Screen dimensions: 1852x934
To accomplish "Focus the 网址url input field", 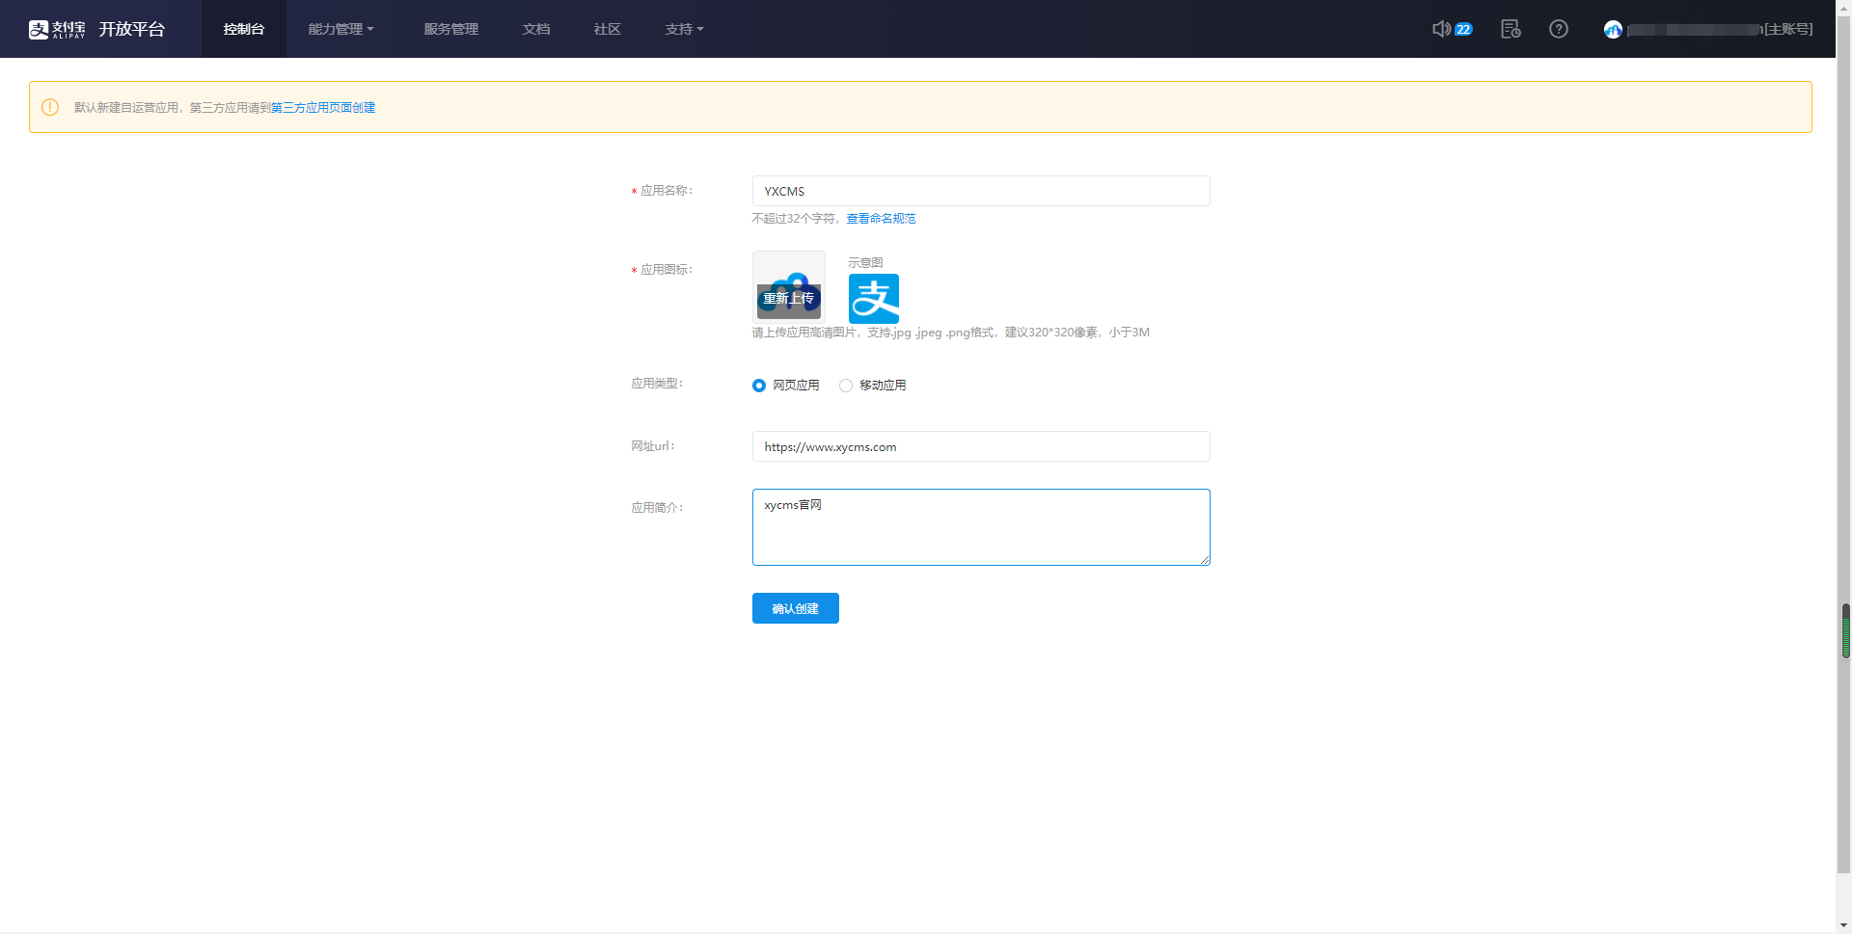I will click(x=981, y=446).
